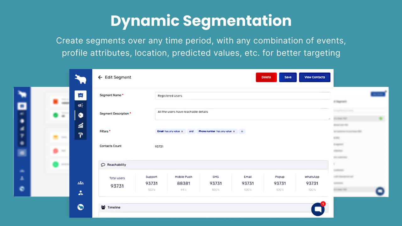Click the Total users 93731 stat

pos(117,182)
